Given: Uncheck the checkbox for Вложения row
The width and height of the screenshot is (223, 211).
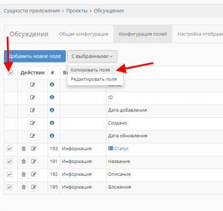Looking at the screenshot, I should [x=9, y=187].
